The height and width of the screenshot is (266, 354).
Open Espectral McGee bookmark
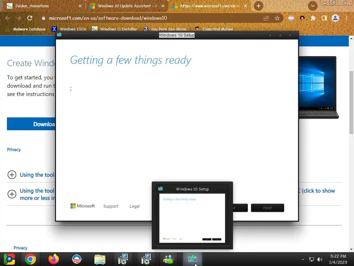pyautogui.click(x=214, y=29)
